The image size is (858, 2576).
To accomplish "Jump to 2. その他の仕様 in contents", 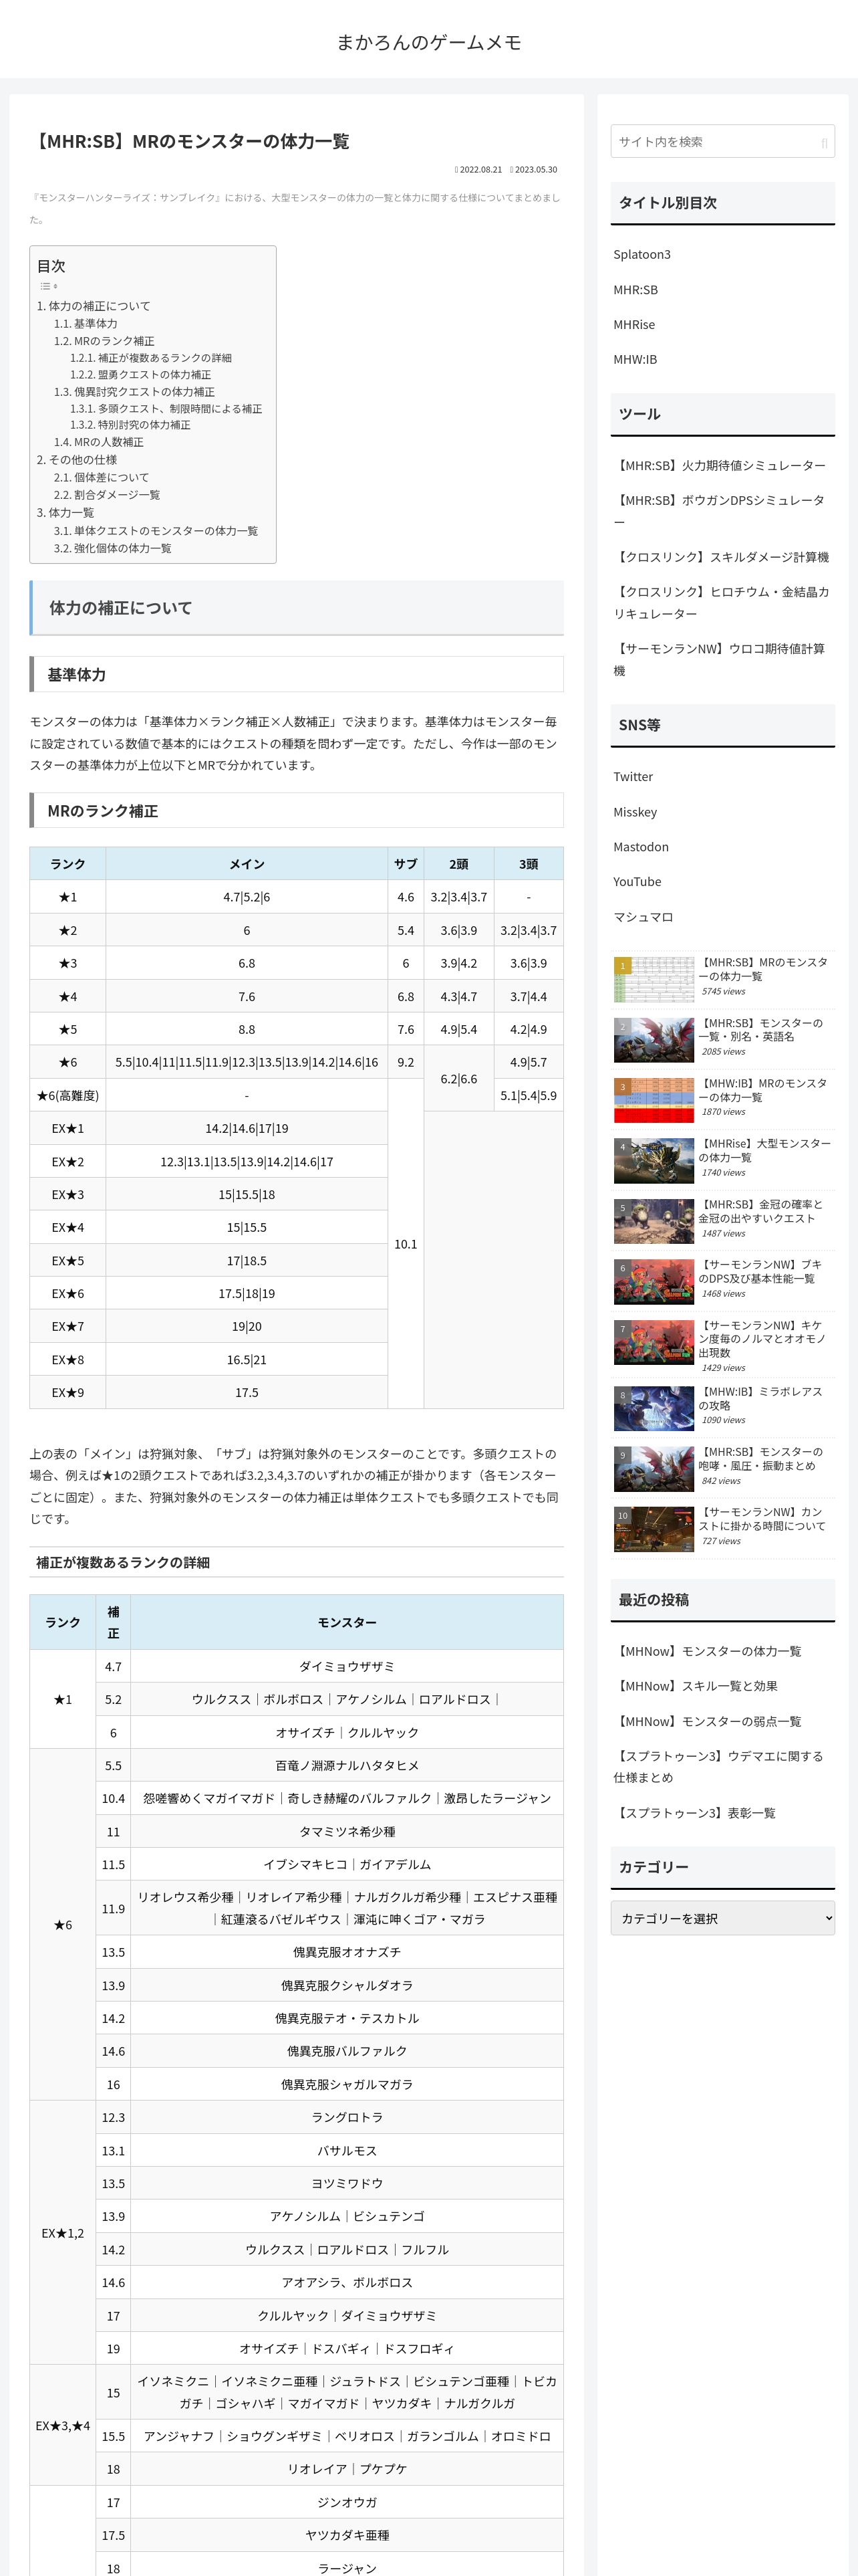I will [77, 460].
